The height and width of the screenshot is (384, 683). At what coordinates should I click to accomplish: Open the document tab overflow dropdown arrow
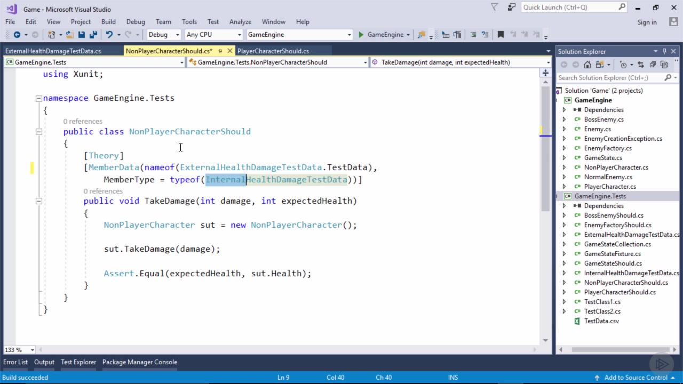(x=548, y=51)
